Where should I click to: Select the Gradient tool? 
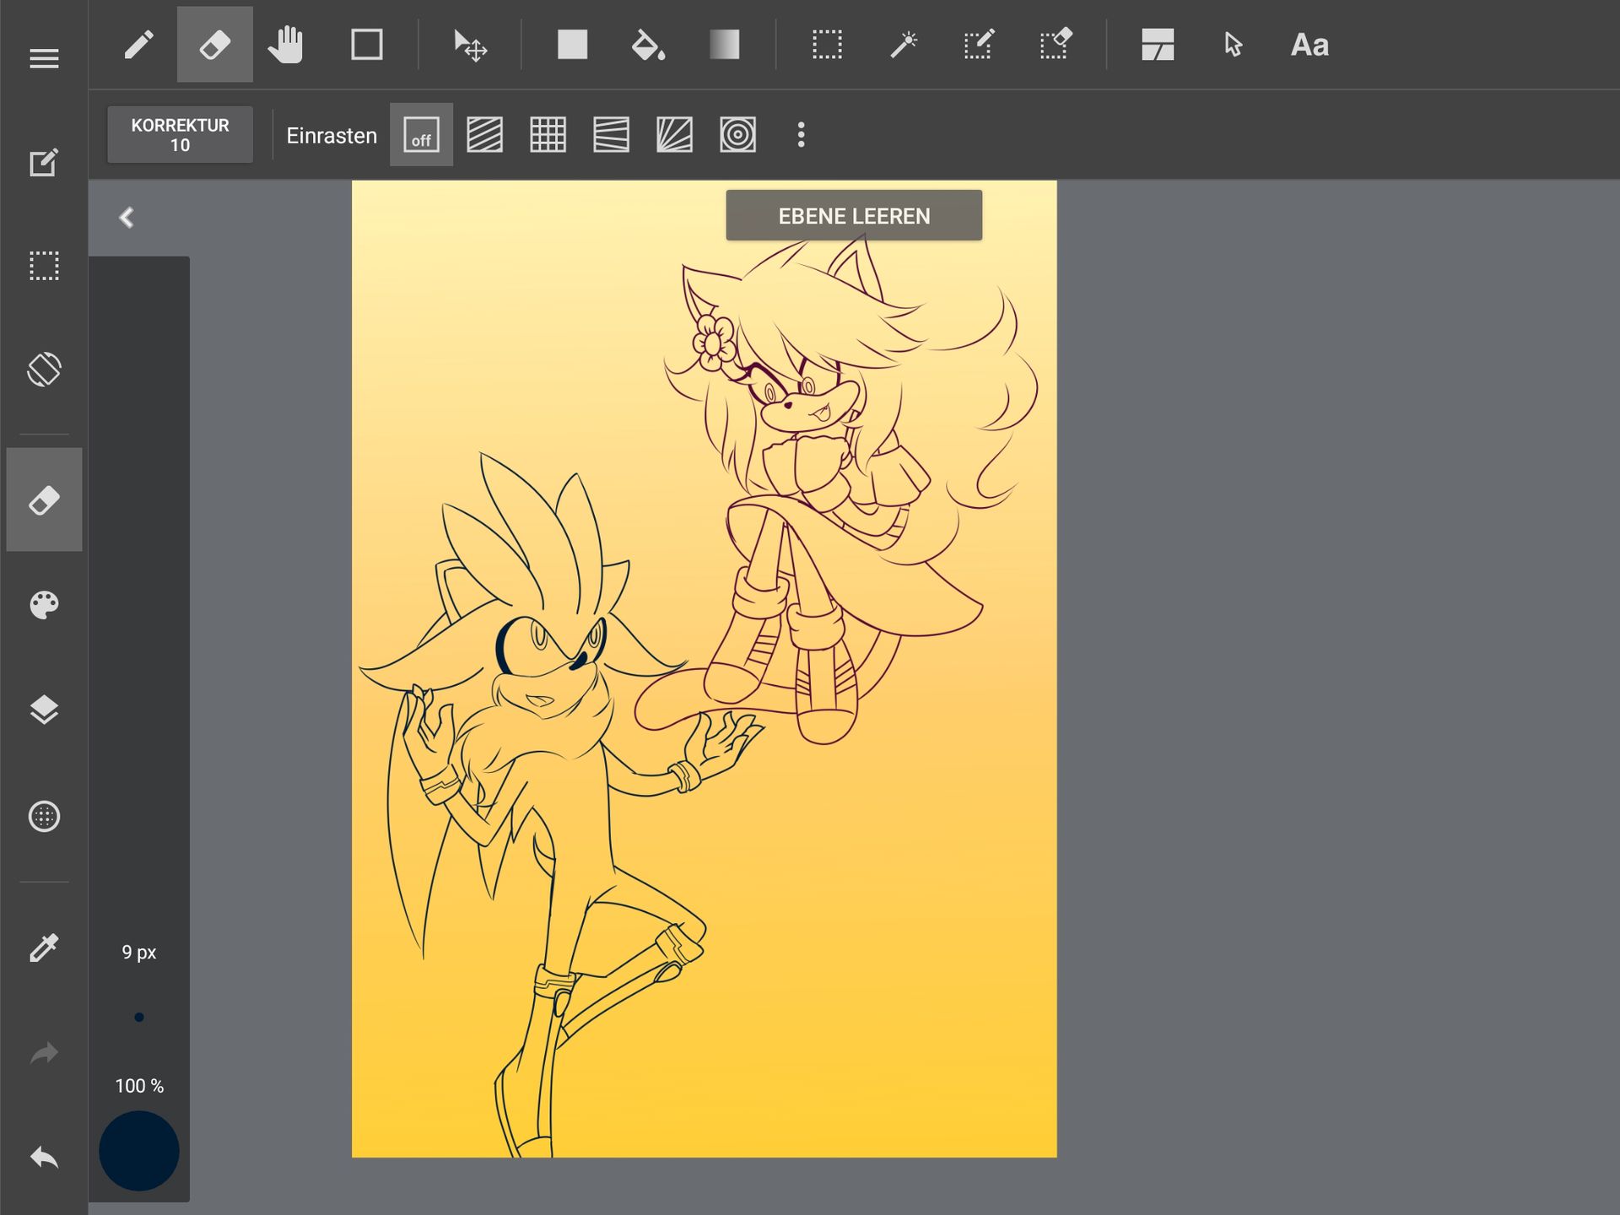click(724, 45)
